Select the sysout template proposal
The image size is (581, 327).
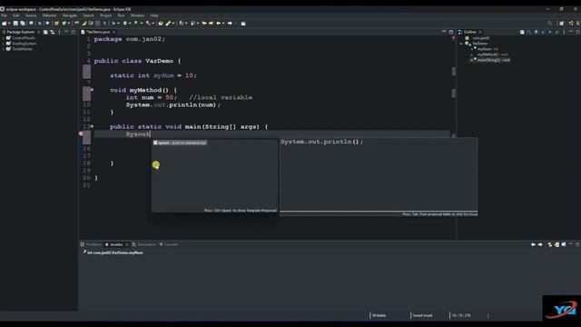point(180,143)
